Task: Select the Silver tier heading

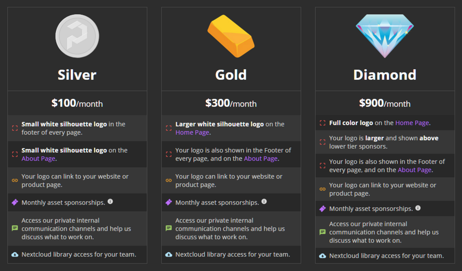Action: tap(77, 75)
